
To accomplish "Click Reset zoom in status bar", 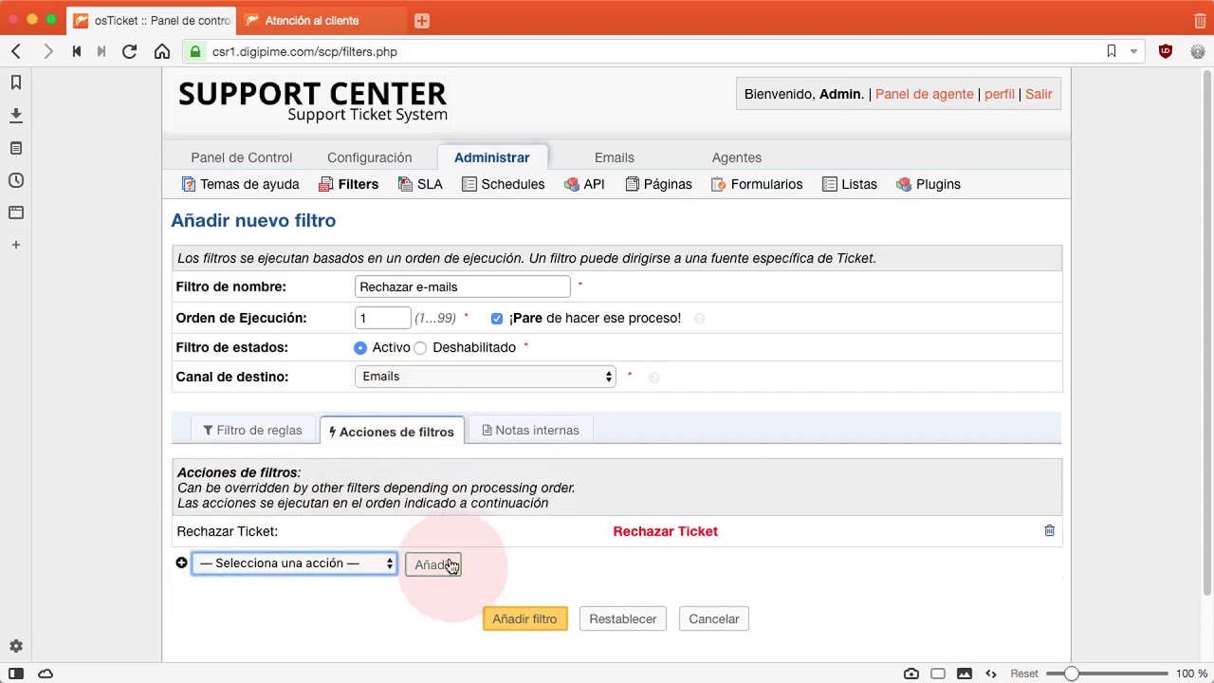I will click(1024, 674).
